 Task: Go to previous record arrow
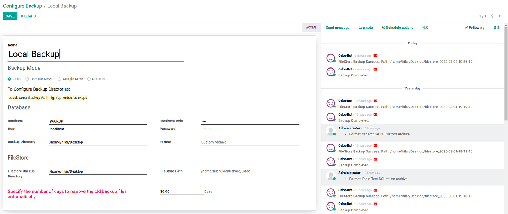click(492, 16)
